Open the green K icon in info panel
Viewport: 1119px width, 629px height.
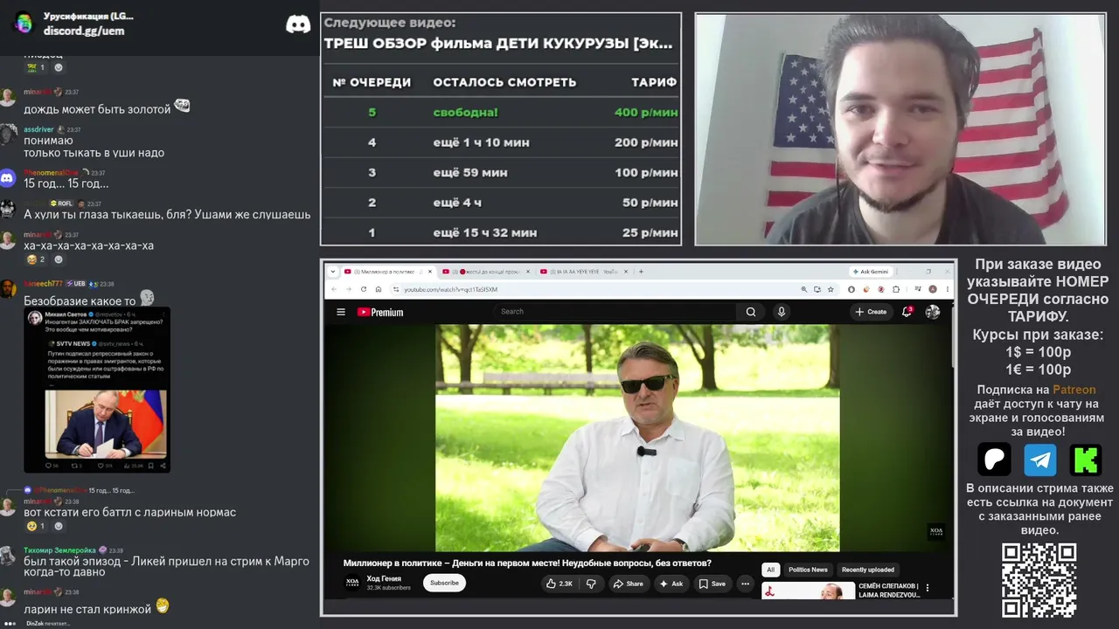pos(1086,460)
